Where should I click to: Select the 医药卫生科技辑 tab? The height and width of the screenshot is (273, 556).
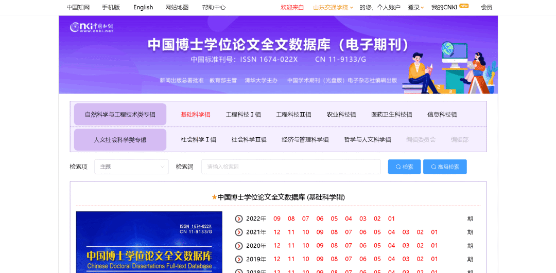click(391, 114)
